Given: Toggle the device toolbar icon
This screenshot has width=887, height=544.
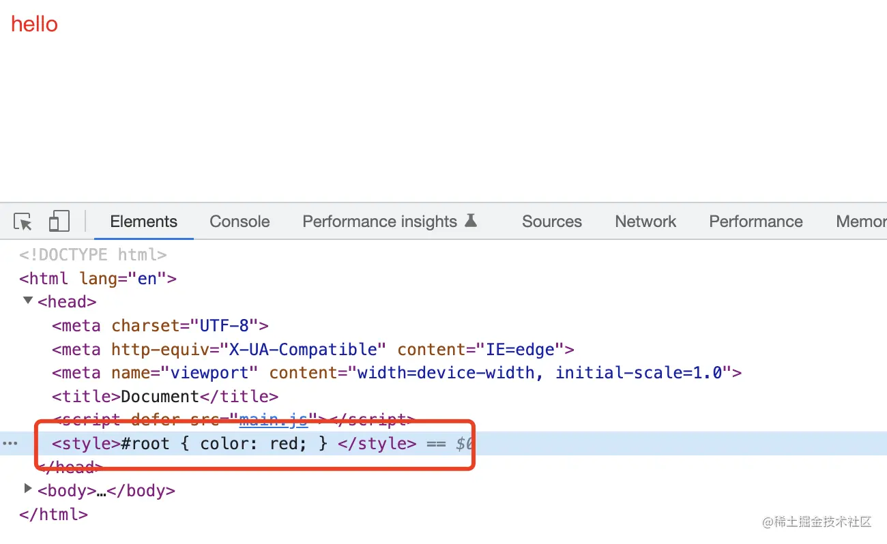Looking at the screenshot, I should pos(59,222).
